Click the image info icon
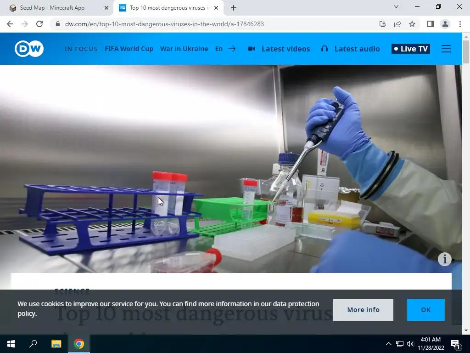 click(444, 259)
